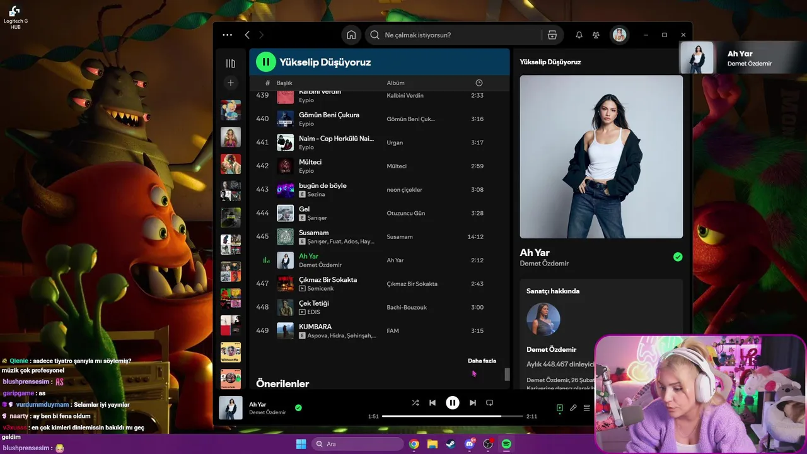
Task: Click the Çek Tetiği cover thumbnail
Action: click(285, 307)
